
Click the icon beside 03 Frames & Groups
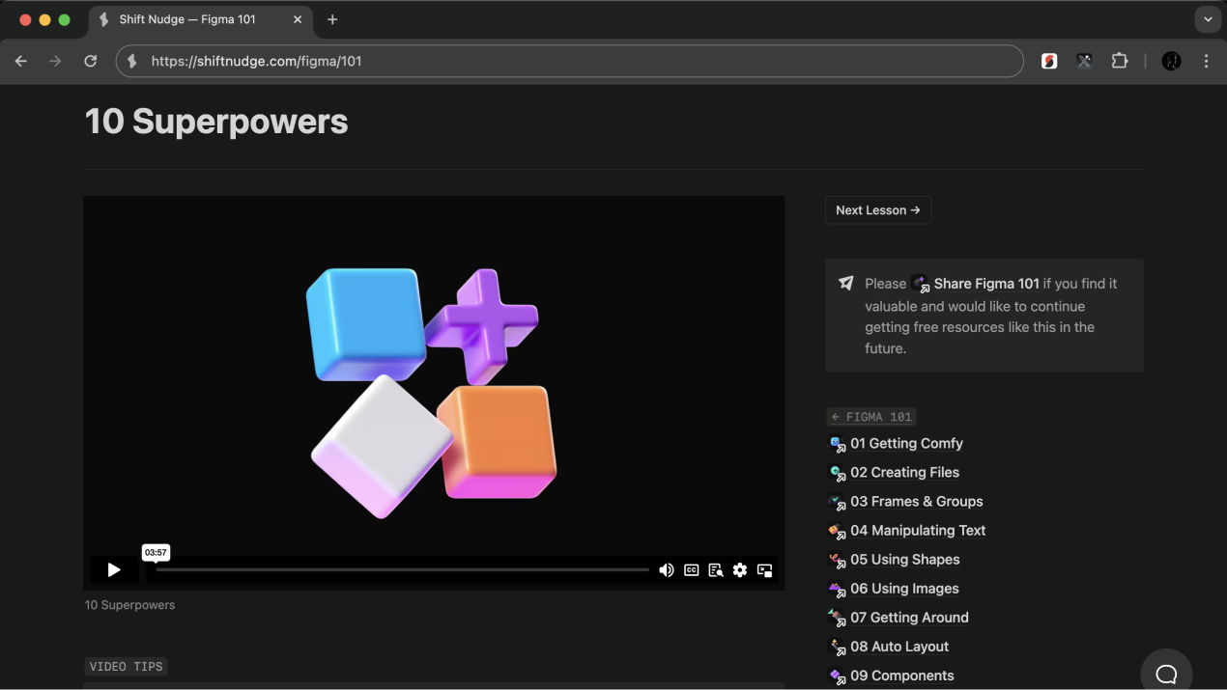coord(838,502)
